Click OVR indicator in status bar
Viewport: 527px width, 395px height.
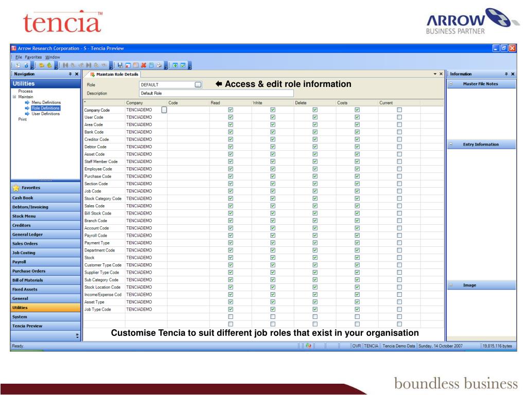(x=357, y=346)
